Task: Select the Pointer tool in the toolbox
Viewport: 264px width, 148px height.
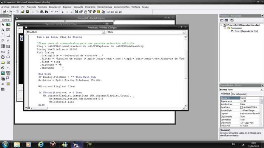Action: click(x=3, y=25)
